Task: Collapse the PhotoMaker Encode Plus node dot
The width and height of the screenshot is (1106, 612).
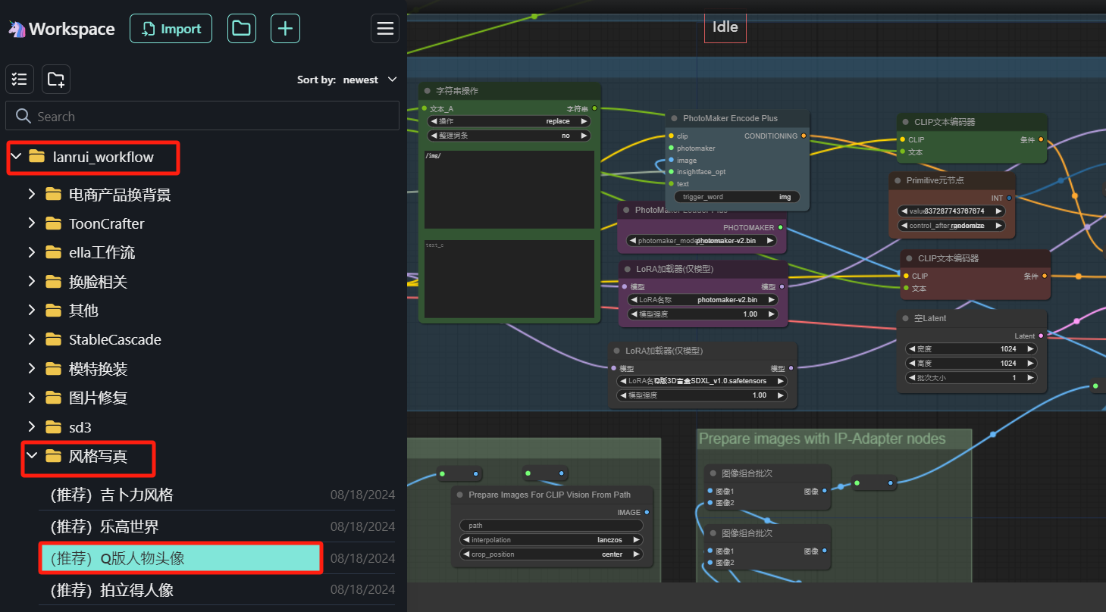Action: coord(674,119)
